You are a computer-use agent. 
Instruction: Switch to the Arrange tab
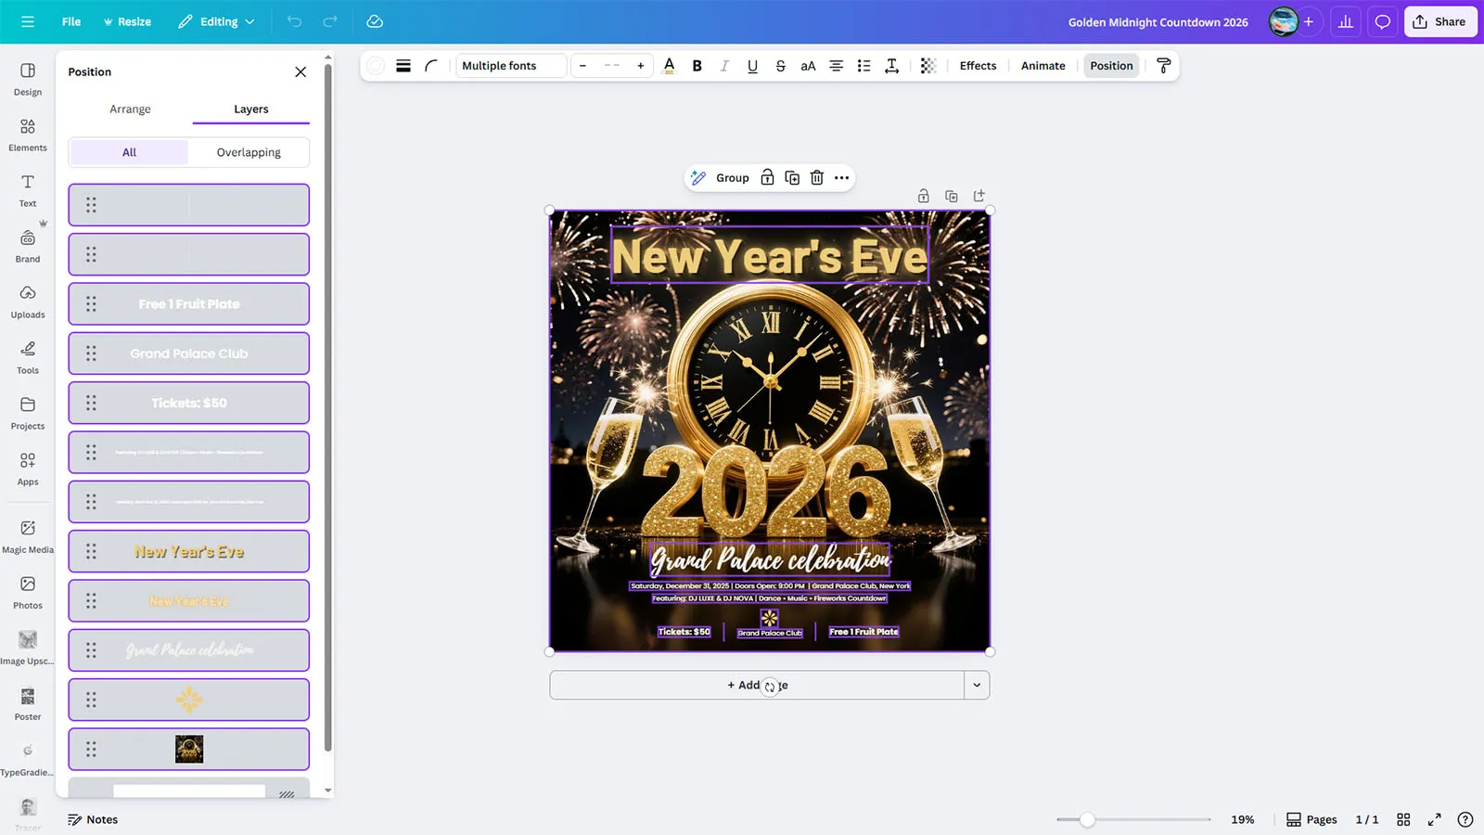tap(130, 109)
